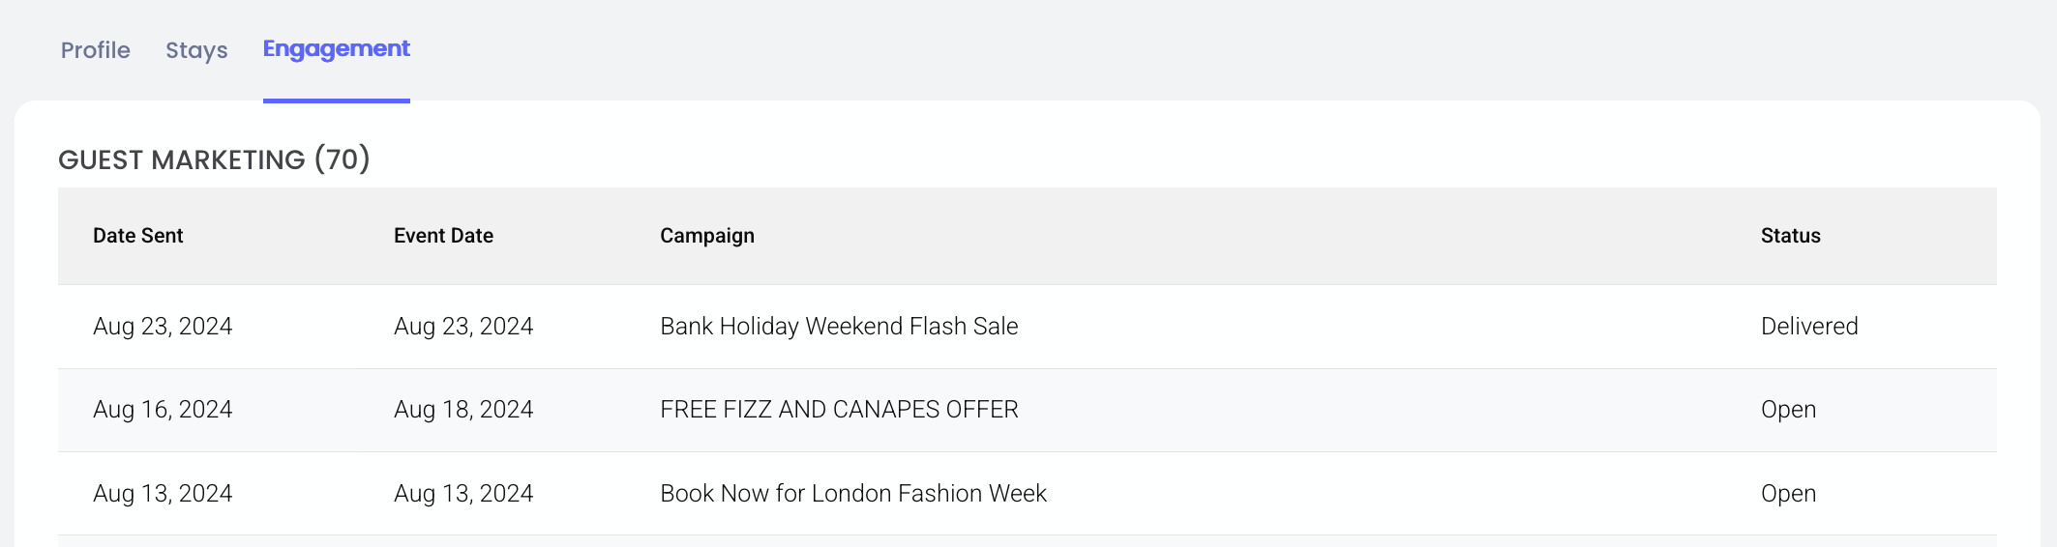Click Open status for Fizz and Canapes row
The image size is (2057, 547).
point(1787,410)
